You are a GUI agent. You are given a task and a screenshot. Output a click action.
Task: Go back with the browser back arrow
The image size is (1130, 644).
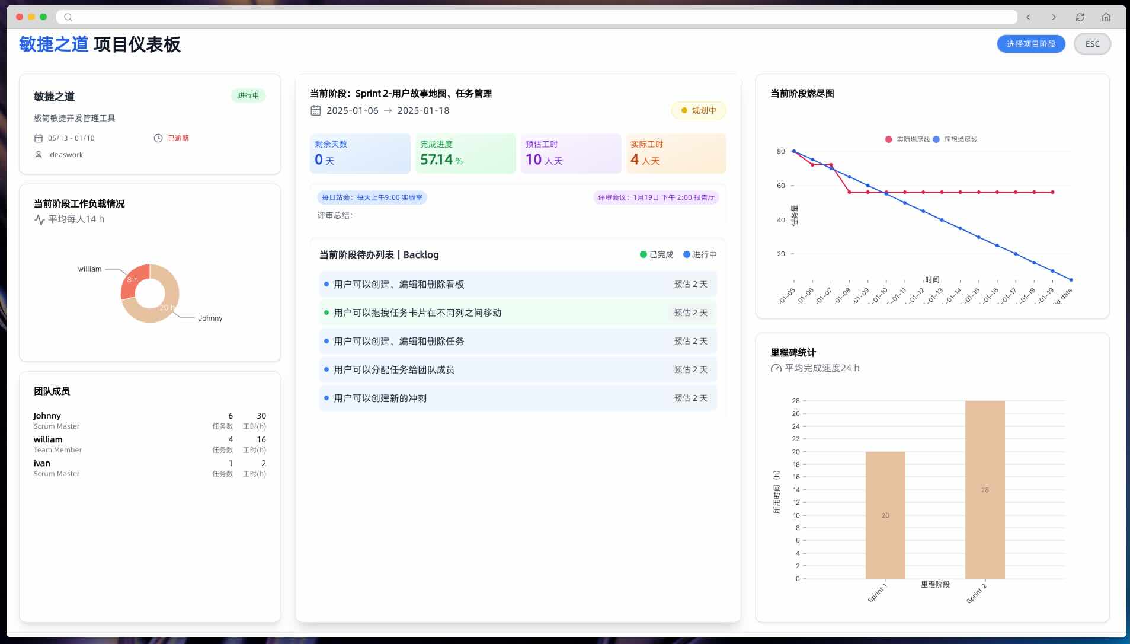point(1028,17)
